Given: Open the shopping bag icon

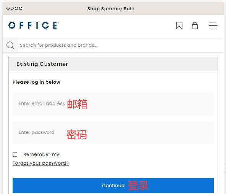Looking at the screenshot, I should tap(195, 25).
